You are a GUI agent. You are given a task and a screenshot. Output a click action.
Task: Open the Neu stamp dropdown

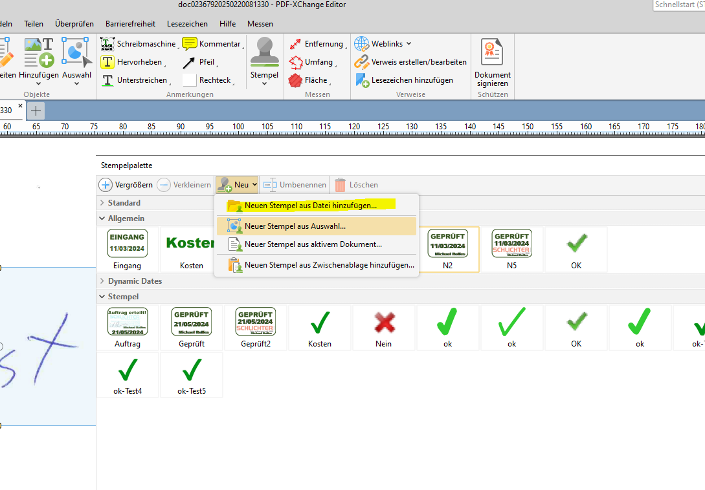point(237,185)
